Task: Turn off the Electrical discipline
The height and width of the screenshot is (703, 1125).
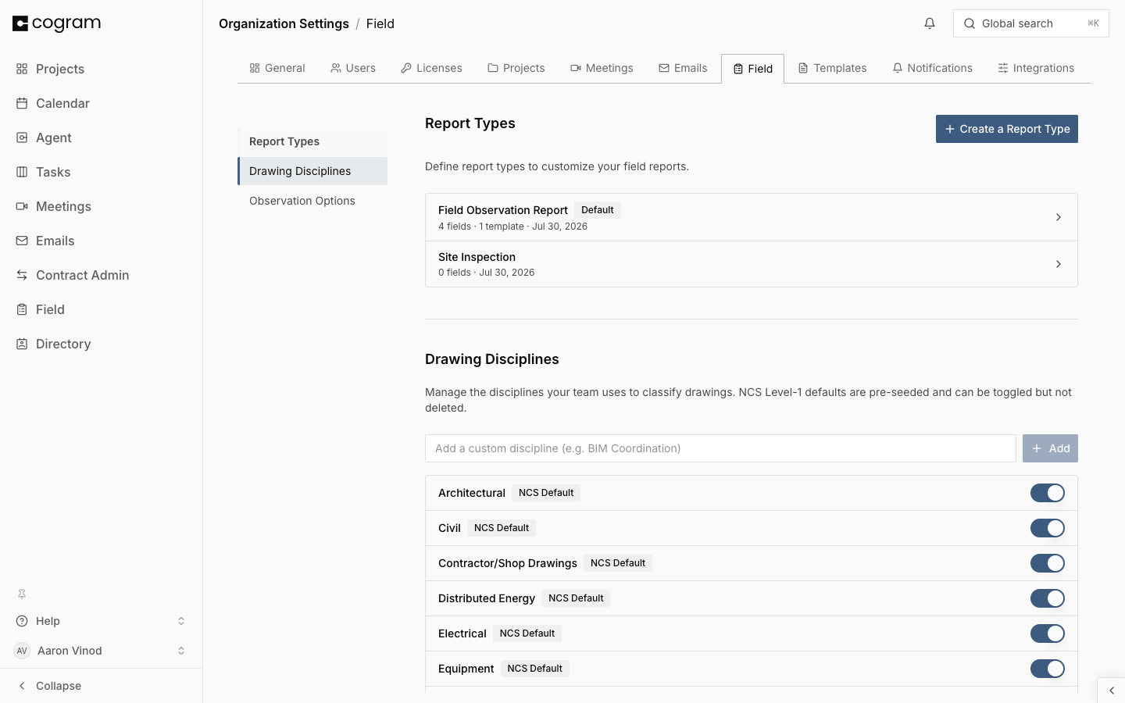Action: [1048, 633]
